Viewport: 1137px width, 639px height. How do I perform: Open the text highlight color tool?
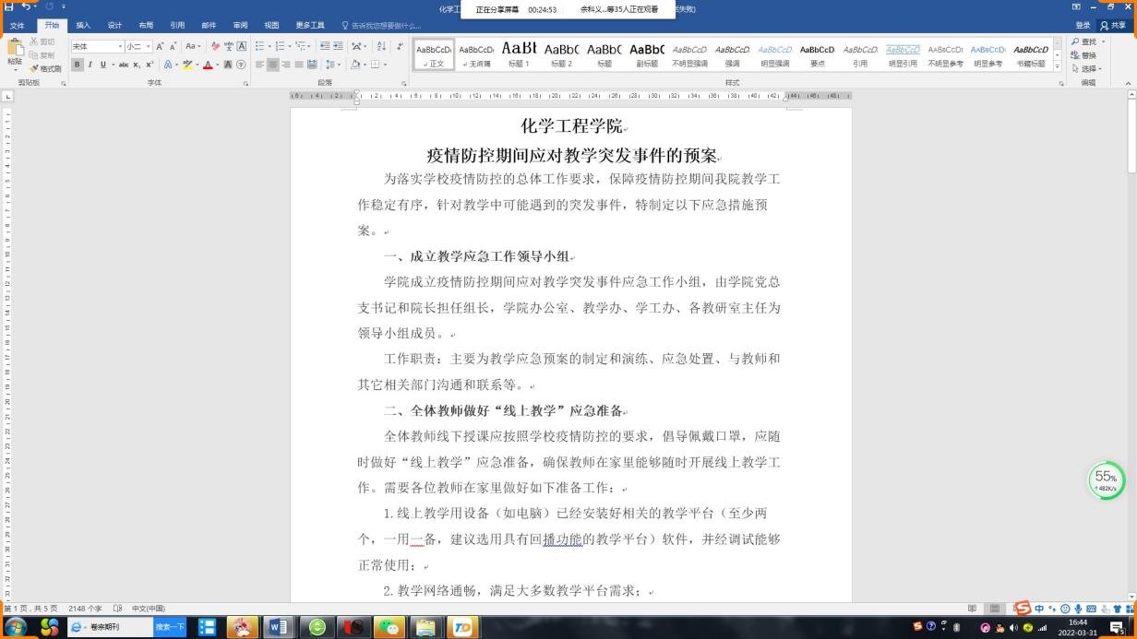[188, 65]
